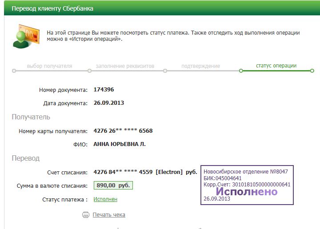
Task: Select the подтверждение step
Action: (200, 66)
